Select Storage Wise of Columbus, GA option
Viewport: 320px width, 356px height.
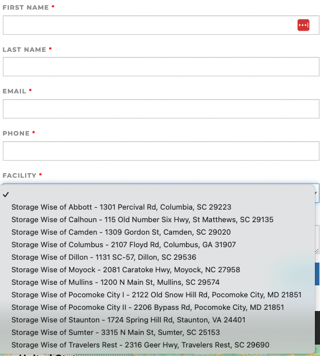pyautogui.click(x=157, y=244)
